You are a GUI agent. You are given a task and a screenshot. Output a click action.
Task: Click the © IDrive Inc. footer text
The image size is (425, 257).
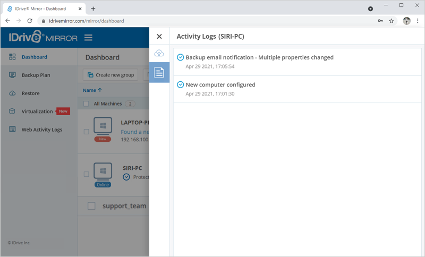(x=19, y=243)
